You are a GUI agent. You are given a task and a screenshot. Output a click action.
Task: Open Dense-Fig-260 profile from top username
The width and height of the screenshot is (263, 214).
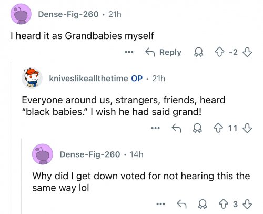click(x=68, y=14)
